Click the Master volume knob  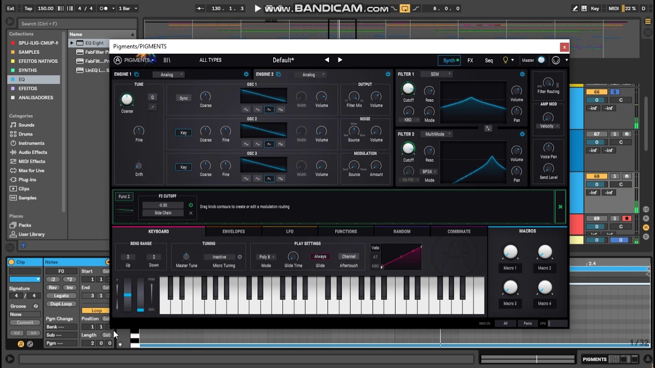(541, 60)
